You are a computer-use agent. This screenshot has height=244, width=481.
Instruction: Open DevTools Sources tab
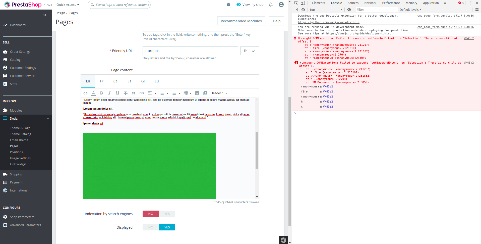[353, 3]
